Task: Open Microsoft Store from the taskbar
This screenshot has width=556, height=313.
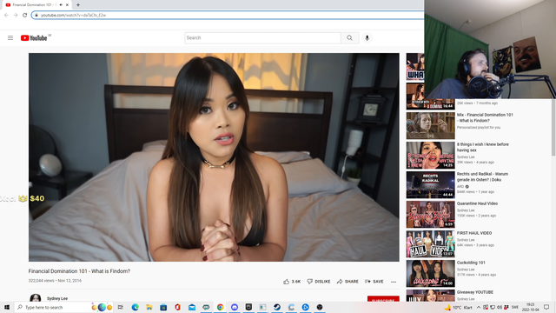Action: (x=163, y=307)
